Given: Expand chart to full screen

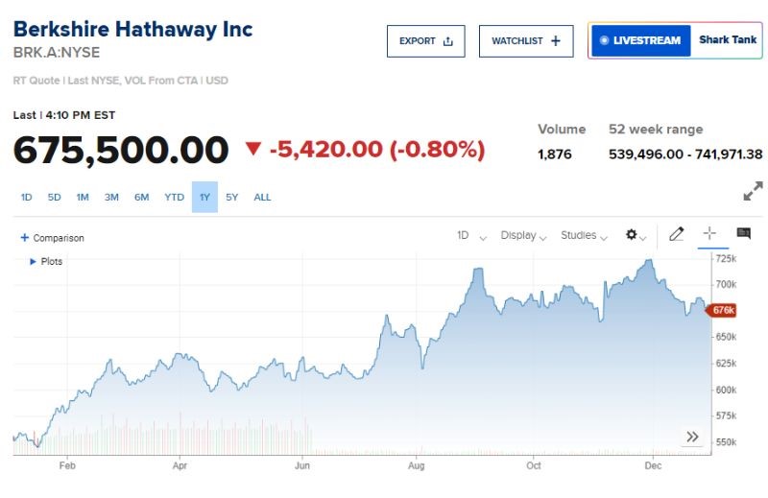Looking at the screenshot, I should (x=753, y=191).
